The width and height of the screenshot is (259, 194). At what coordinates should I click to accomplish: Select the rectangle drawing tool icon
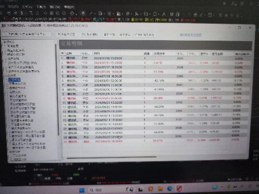click(146, 14)
